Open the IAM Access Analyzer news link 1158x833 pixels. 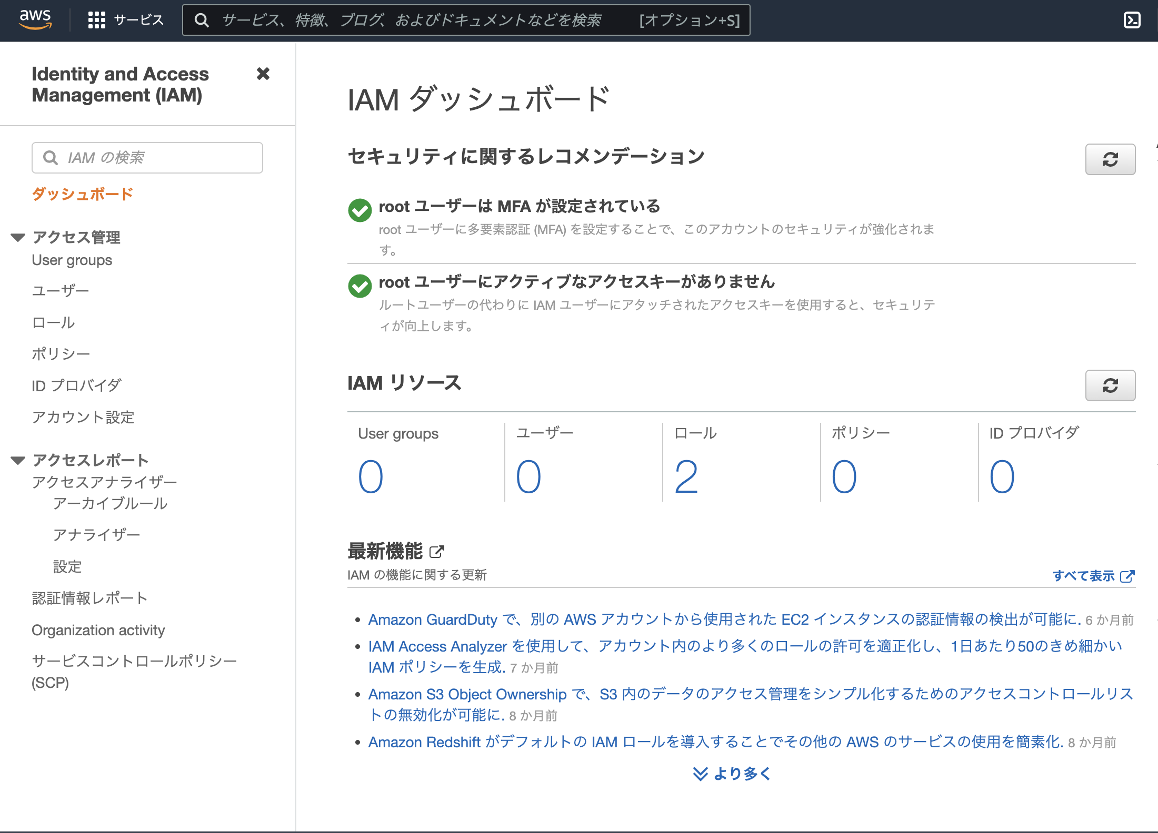(745, 657)
